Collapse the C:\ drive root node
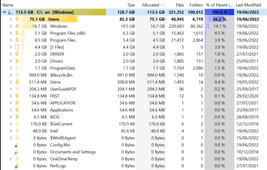 click(5, 12)
